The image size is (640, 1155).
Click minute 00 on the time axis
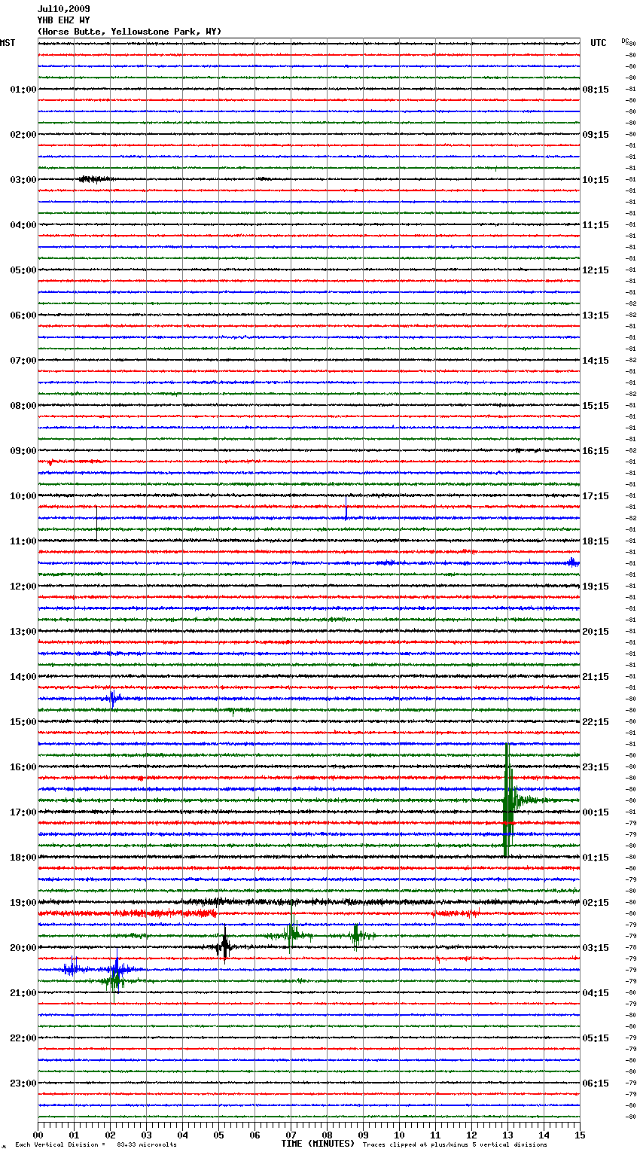point(38,1135)
